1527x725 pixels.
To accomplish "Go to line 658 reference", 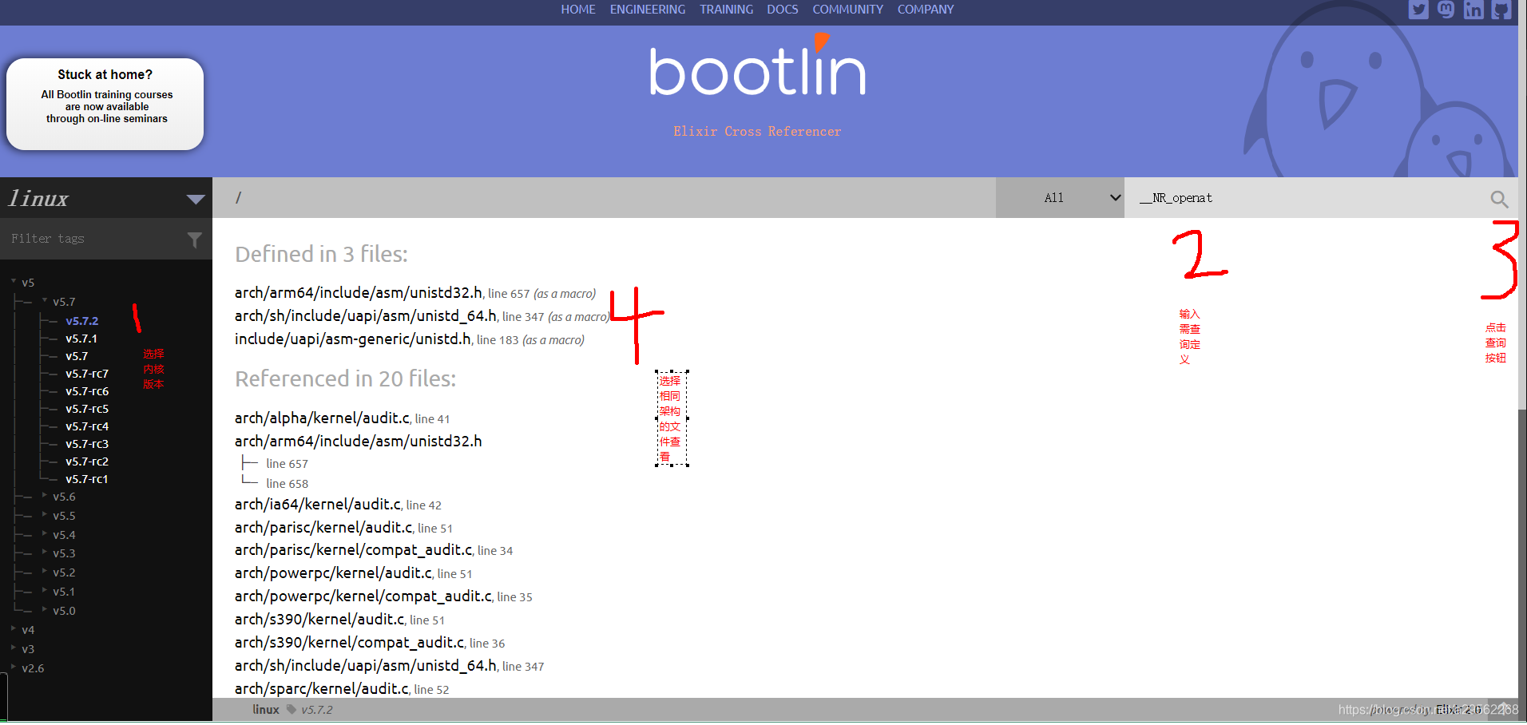I will pyautogui.click(x=287, y=484).
